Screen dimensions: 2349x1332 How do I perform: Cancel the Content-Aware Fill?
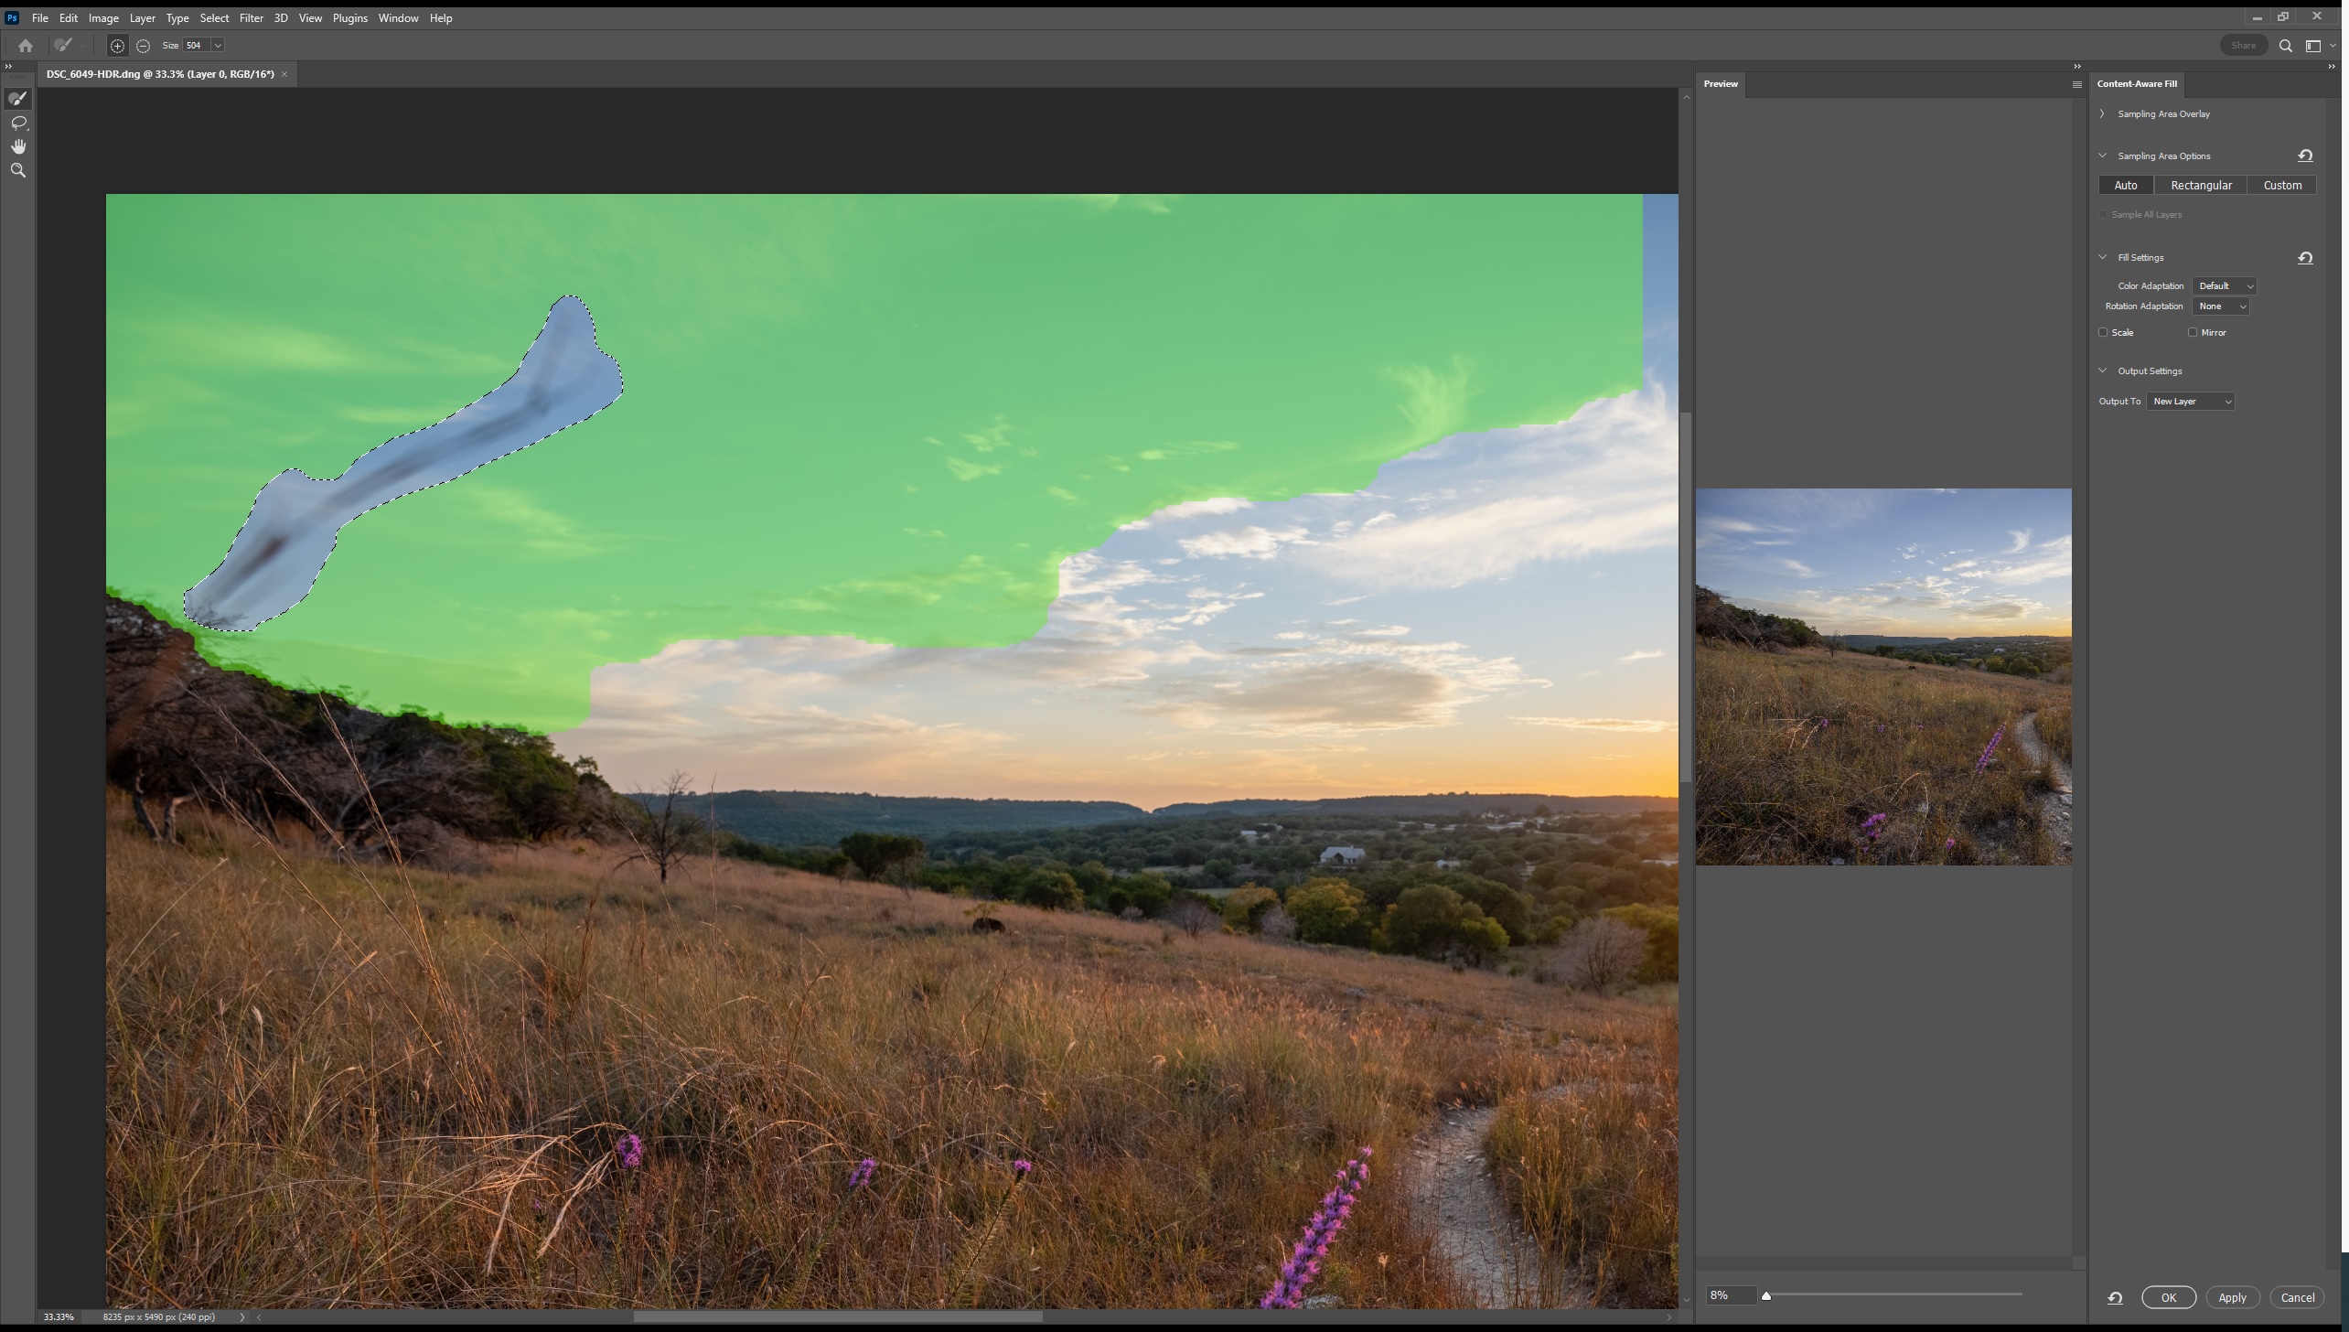tap(2297, 1298)
